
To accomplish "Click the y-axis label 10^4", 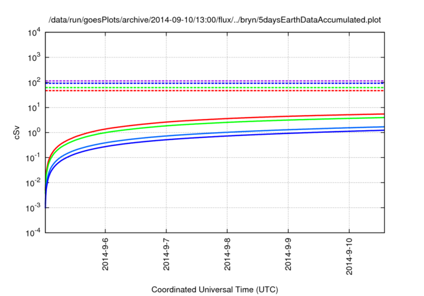I will coord(34,32).
